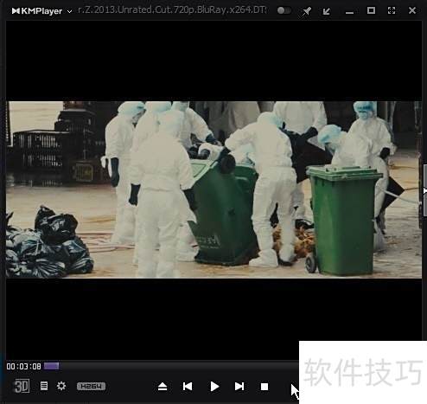
Task: Skip to the next track
Action: click(239, 387)
